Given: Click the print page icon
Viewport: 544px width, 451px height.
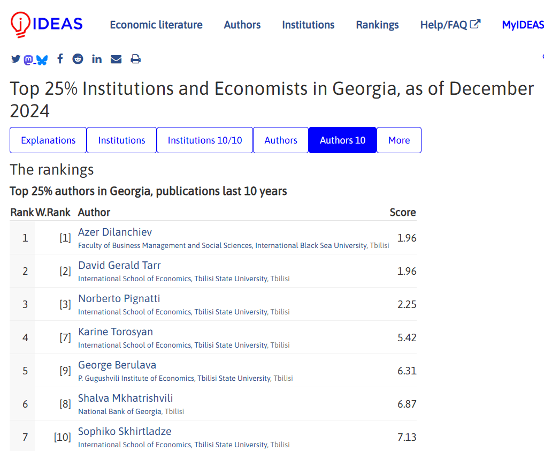Looking at the screenshot, I should click(x=136, y=59).
